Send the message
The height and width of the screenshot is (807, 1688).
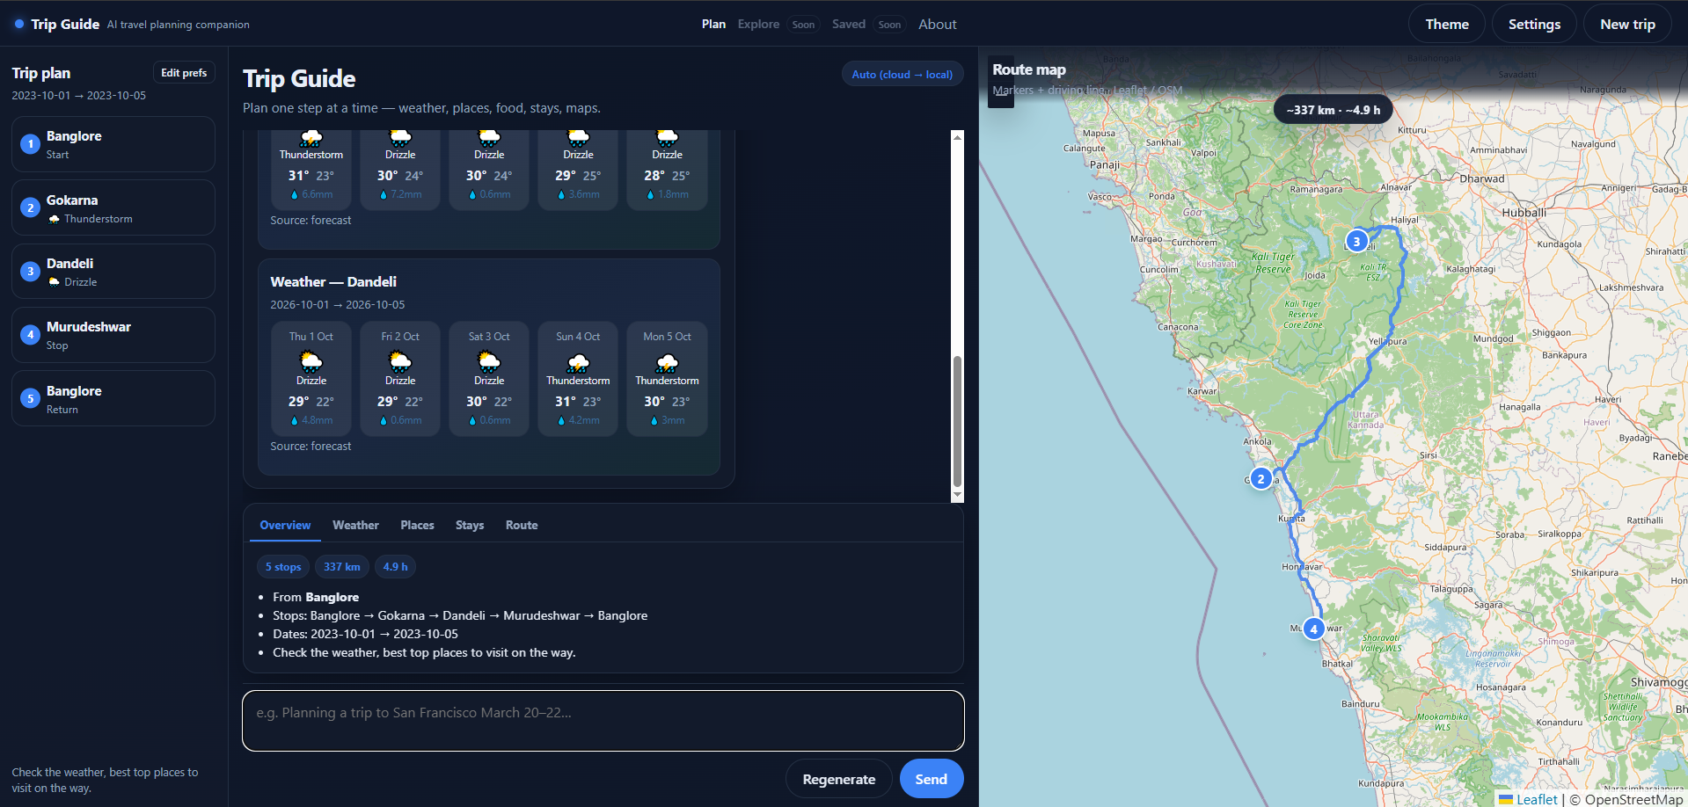click(x=932, y=779)
